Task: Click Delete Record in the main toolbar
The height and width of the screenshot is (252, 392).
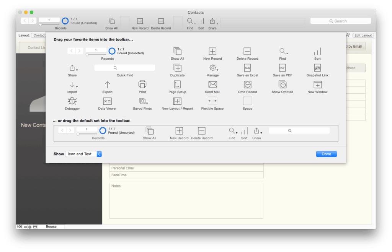Action: (161, 23)
